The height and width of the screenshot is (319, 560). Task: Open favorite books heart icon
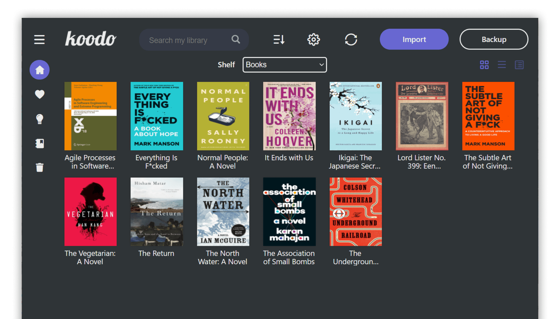point(40,94)
